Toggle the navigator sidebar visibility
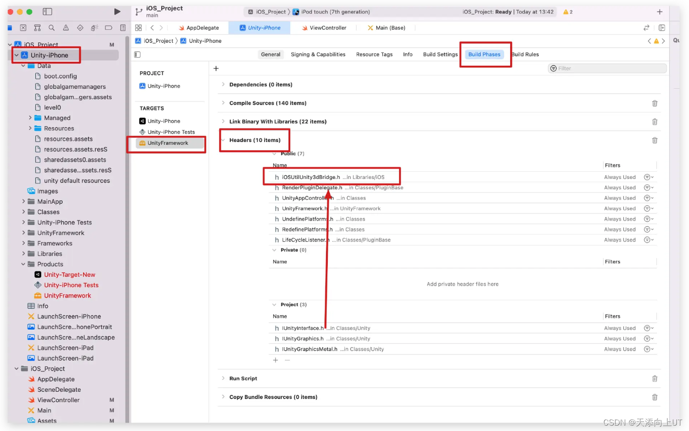 coord(47,12)
